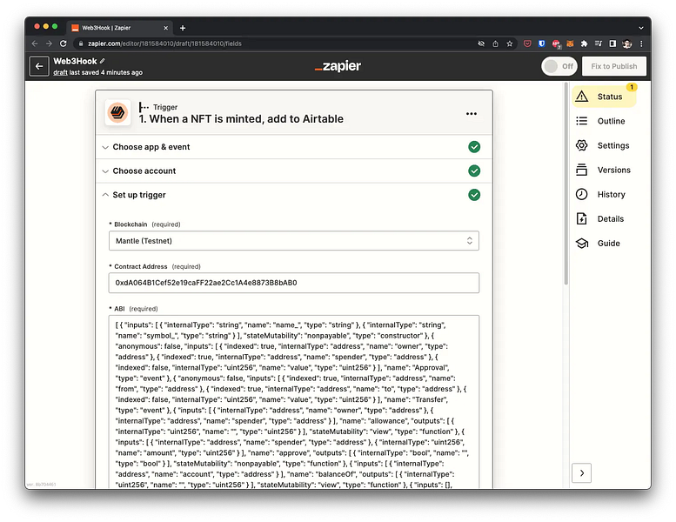The height and width of the screenshot is (522, 676).
Task: Click the media control playlist icon
Action: click(x=599, y=43)
